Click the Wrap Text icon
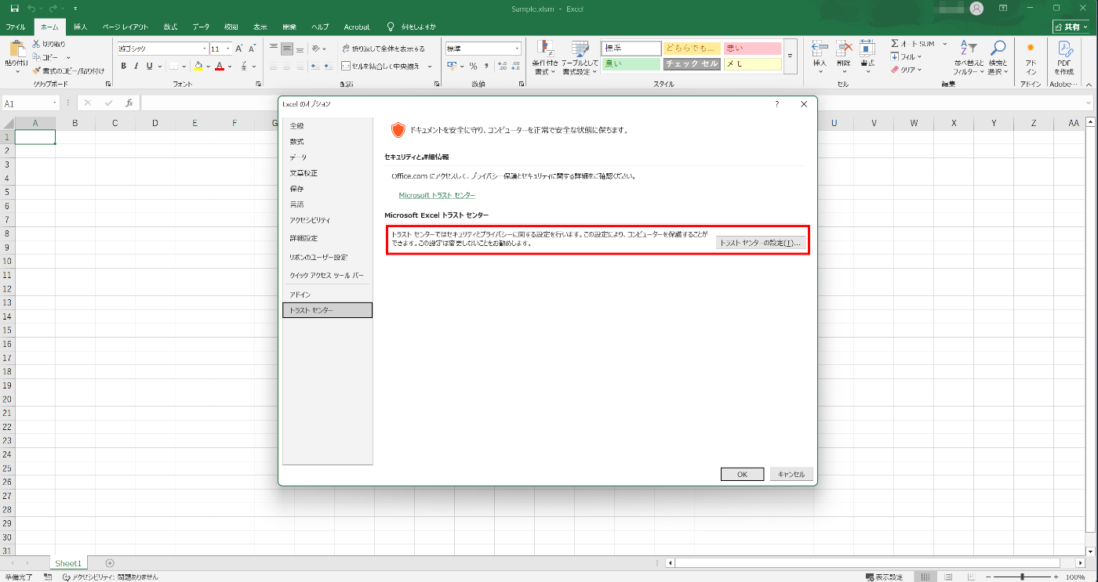The width and height of the screenshot is (1098, 582). [x=346, y=49]
